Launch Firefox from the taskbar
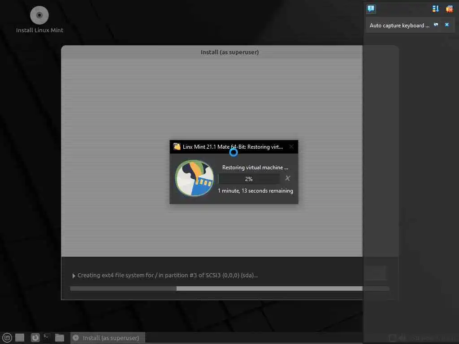Screen dimensions: 459x344 (x=35, y=338)
